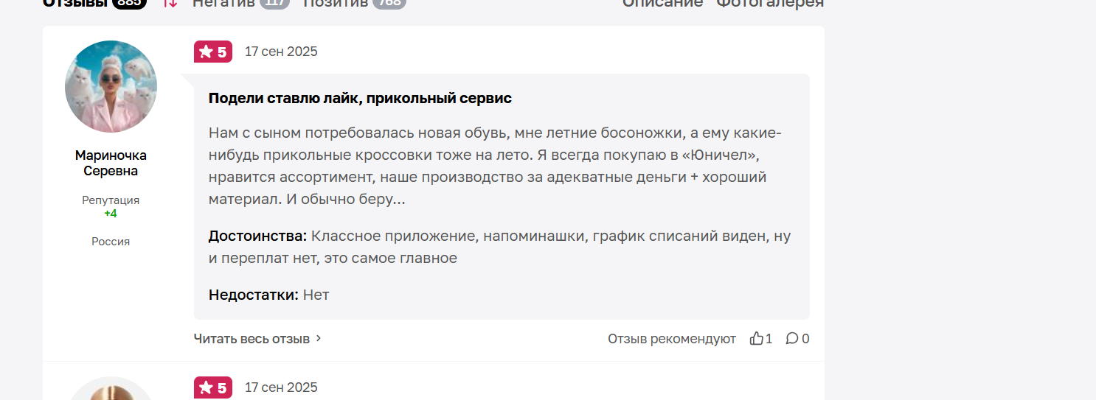
Task: Click the partially visible avatar of bottom reviewer
Action: pyautogui.click(x=111, y=388)
